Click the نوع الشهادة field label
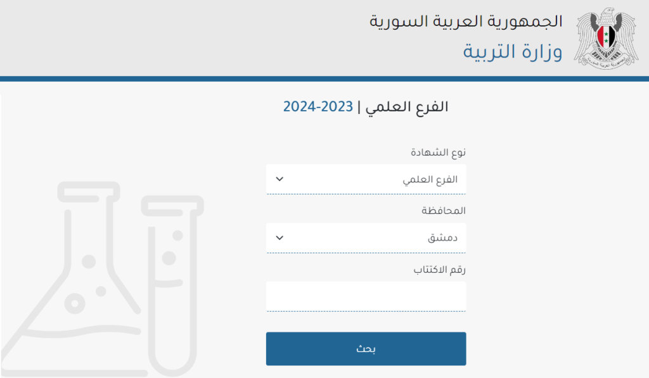 (438, 152)
